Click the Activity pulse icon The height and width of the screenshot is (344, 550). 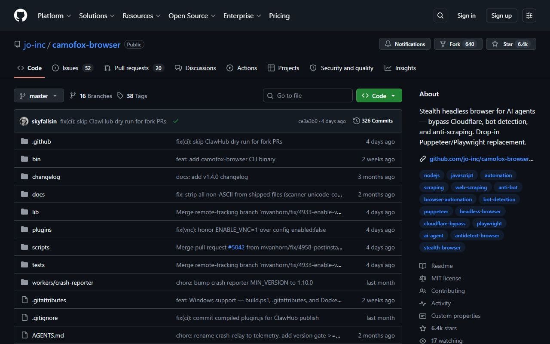pyautogui.click(x=423, y=303)
